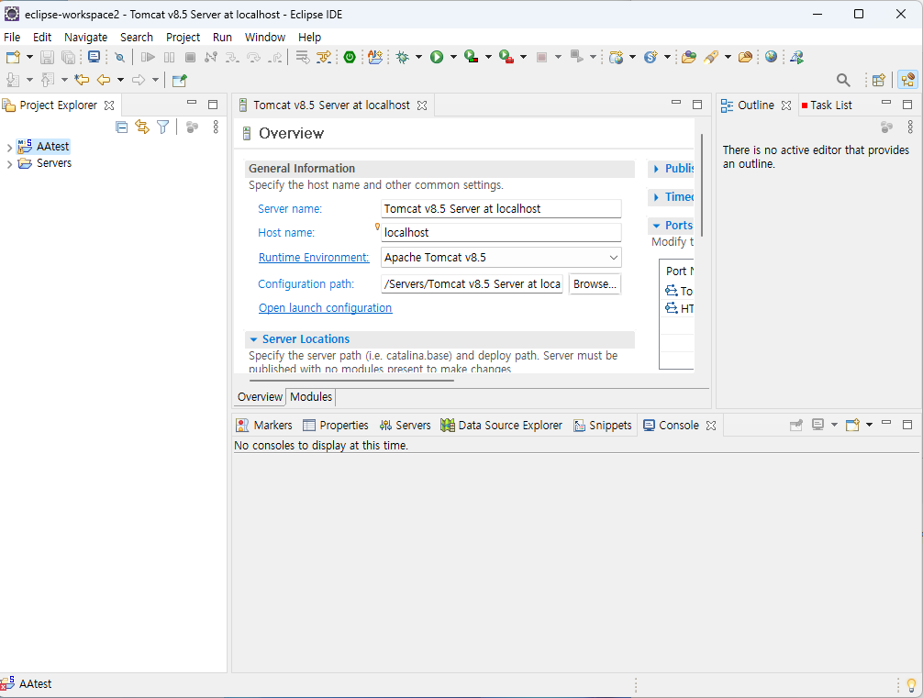The width and height of the screenshot is (923, 698).
Task: Open the Run menu
Action: 222,37
